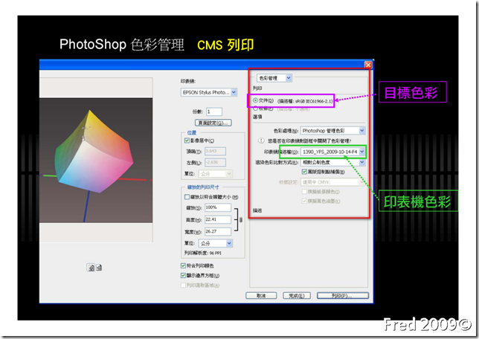Screen dimensions: 479x339
Task: Click the 份數 copies input field
Action: pyautogui.click(x=214, y=112)
